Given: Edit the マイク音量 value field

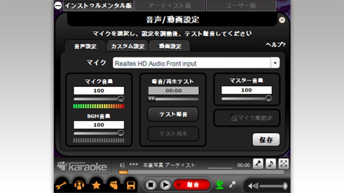Looking at the screenshot, I should (99, 91).
